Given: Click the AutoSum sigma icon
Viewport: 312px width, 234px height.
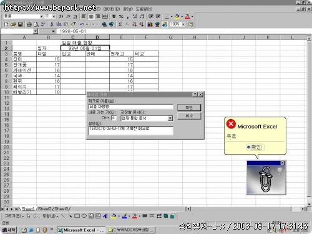Looking at the screenshot, I should [x=120, y=24].
